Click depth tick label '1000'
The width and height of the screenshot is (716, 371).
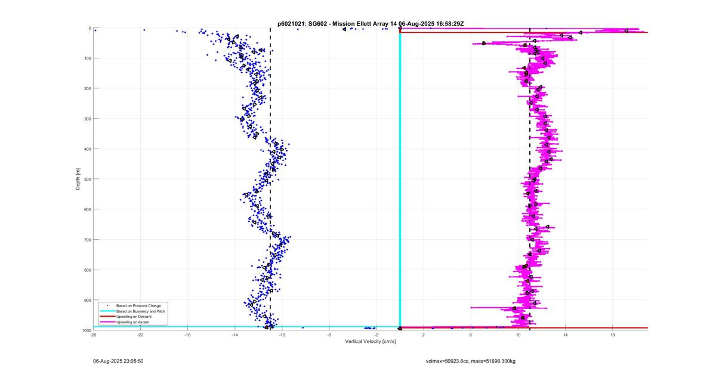point(87,330)
